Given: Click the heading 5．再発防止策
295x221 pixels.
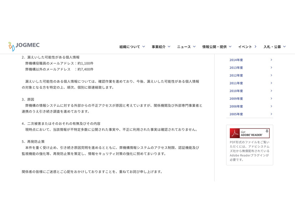Looking at the screenshot, I should click(x=33, y=142).
